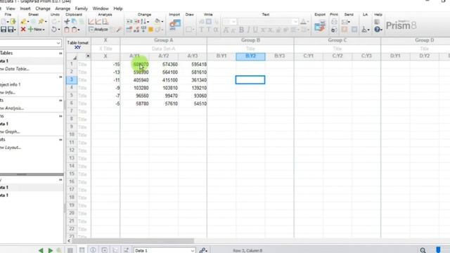Open the font name dropdown in Text group

tap(295, 22)
